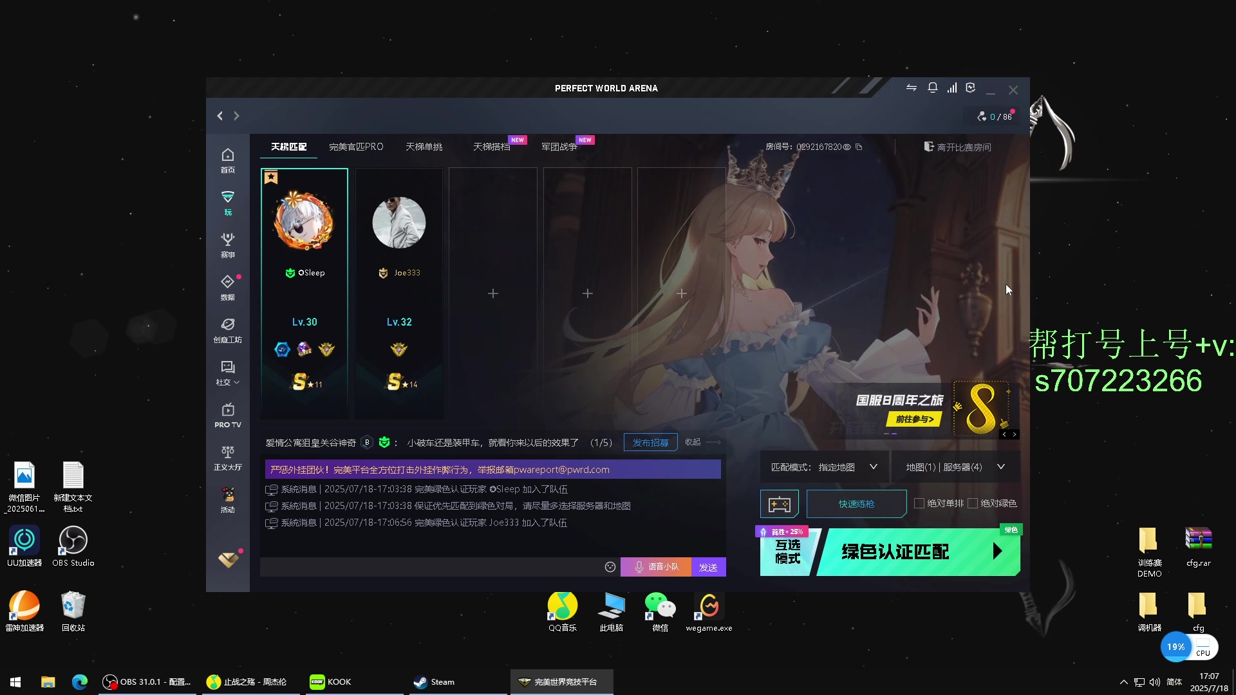Switch to the 天梯匹配 tab
Screen dimensions: 1236x695
pyautogui.click(x=288, y=147)
